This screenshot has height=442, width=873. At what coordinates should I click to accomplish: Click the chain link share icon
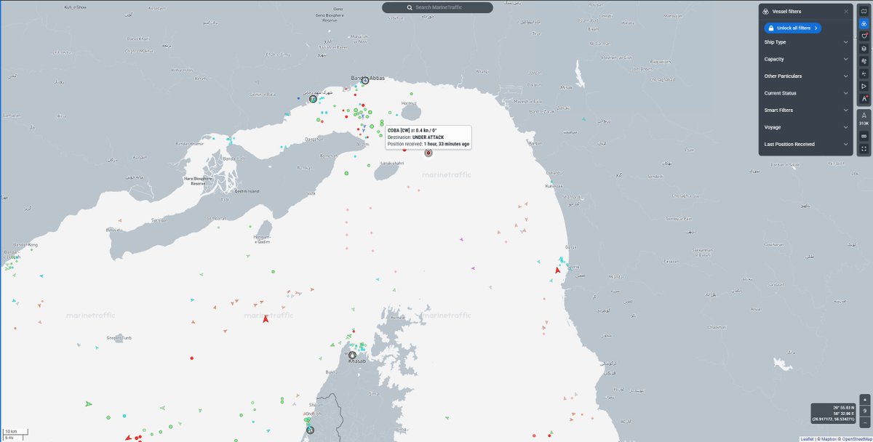click(864, 136)
